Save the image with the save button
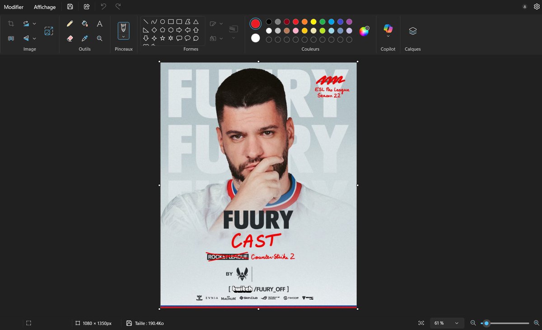The height and width of the screenshot is (330, 542). click(x=70, y=6)
